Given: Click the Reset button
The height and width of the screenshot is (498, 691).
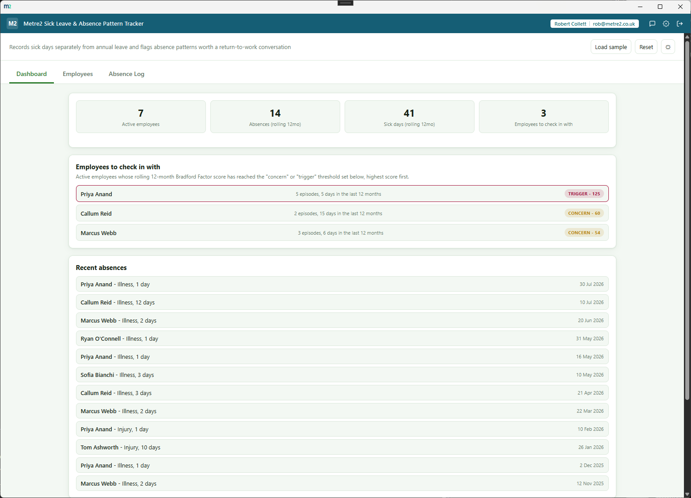Looking at the screenshot, I should 646,47.
